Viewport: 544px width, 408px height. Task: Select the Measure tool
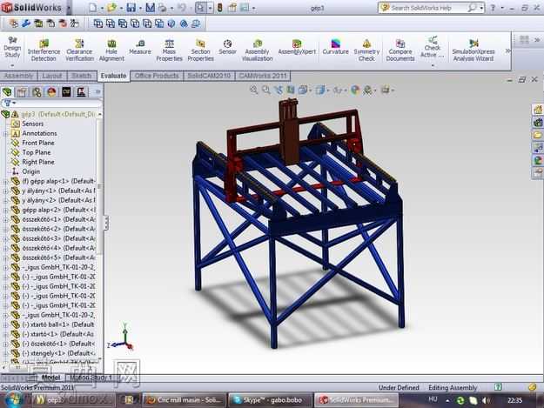140,47
